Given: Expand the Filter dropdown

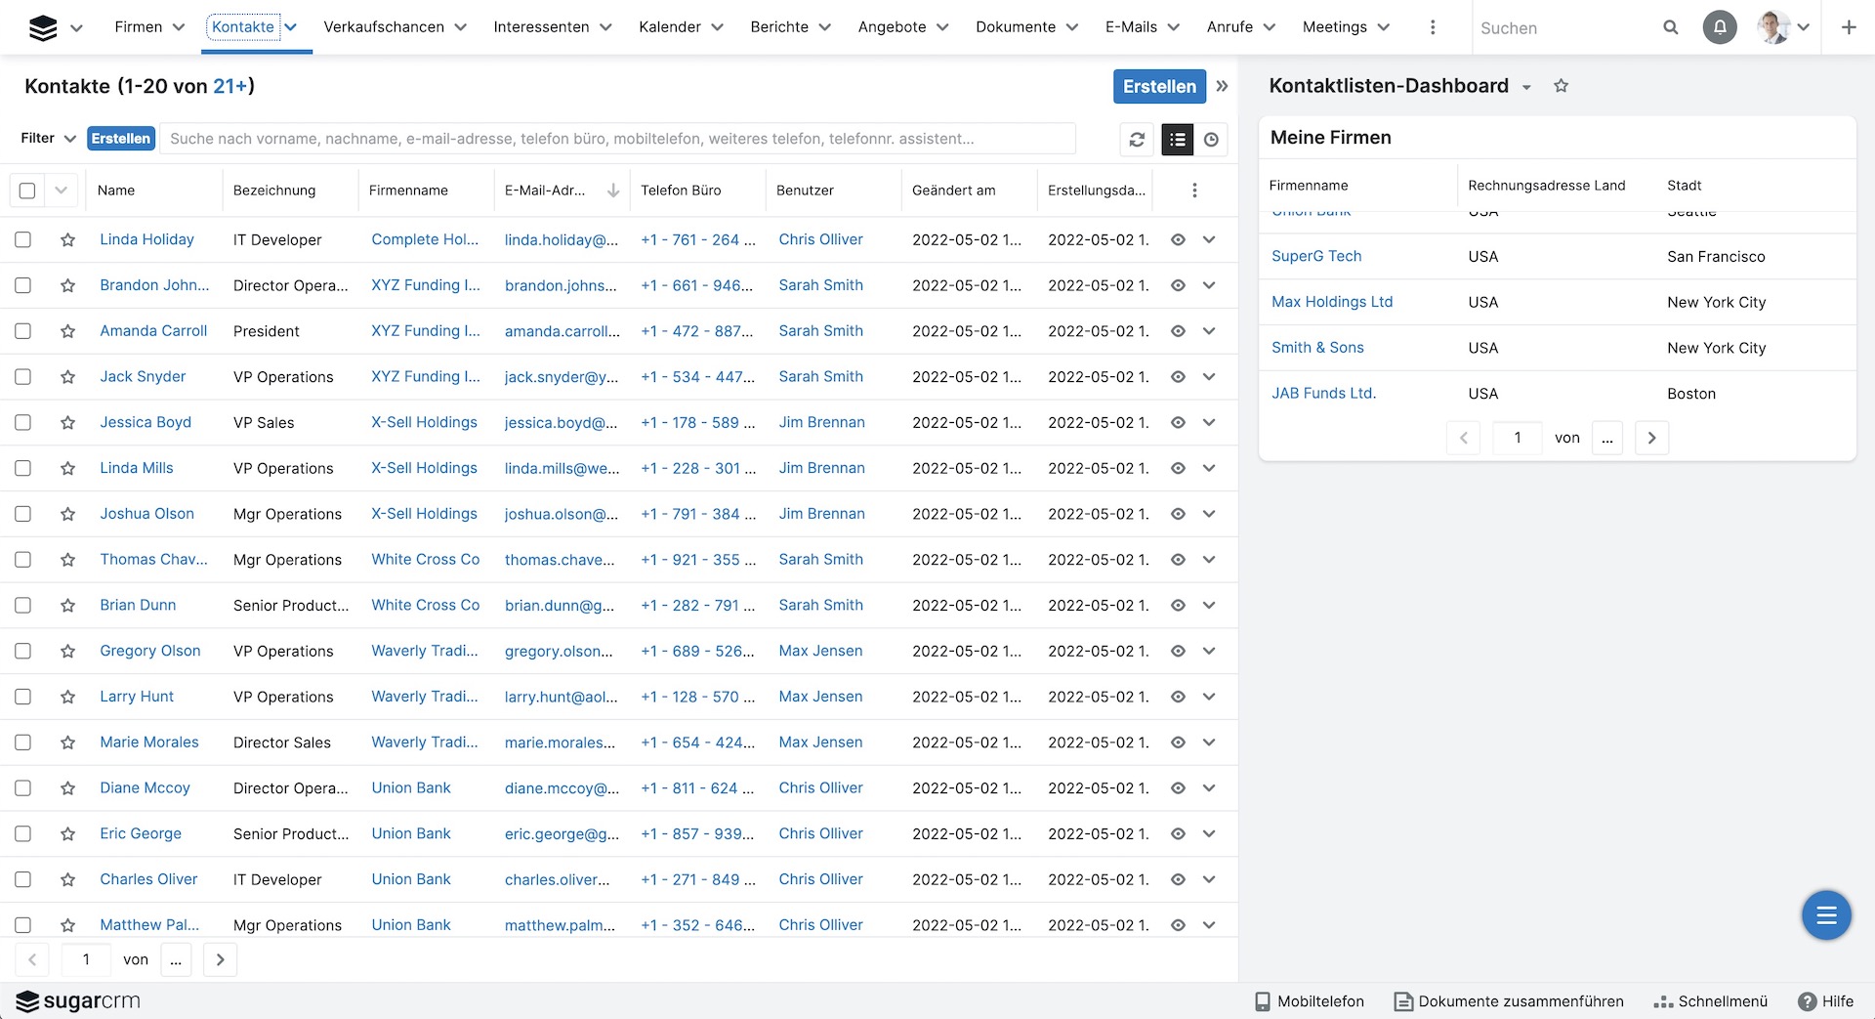Looking at the screenshot, I should pos(48,139).
